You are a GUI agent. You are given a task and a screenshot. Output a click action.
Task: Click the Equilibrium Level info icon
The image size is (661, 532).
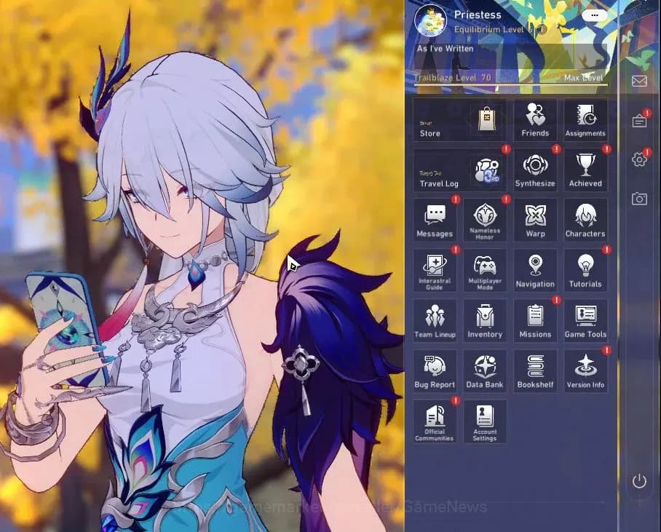pos(543,29)
